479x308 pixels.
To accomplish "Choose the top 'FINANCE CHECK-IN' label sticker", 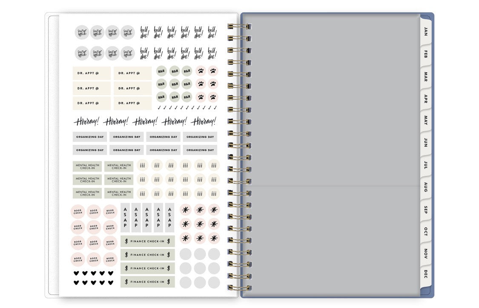I will pos(147,241).
